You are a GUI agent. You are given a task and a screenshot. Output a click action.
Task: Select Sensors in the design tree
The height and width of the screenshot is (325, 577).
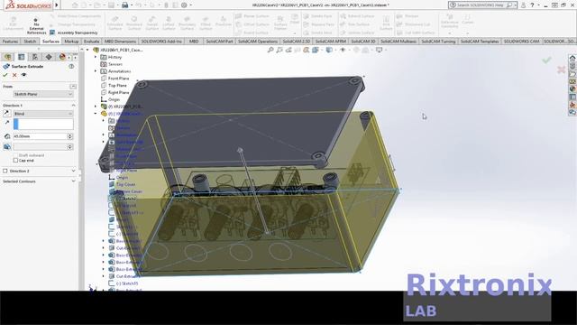pos(115,64)
